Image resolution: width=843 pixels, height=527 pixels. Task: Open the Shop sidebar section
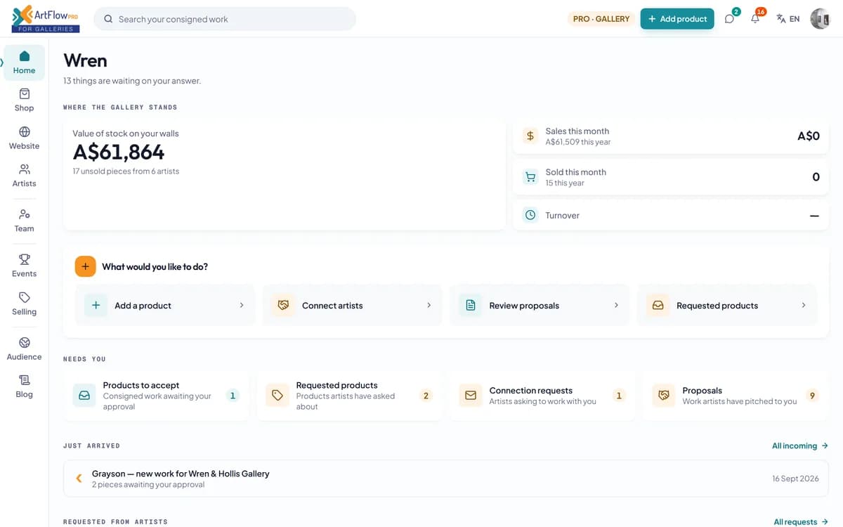(x=24, y=100)
